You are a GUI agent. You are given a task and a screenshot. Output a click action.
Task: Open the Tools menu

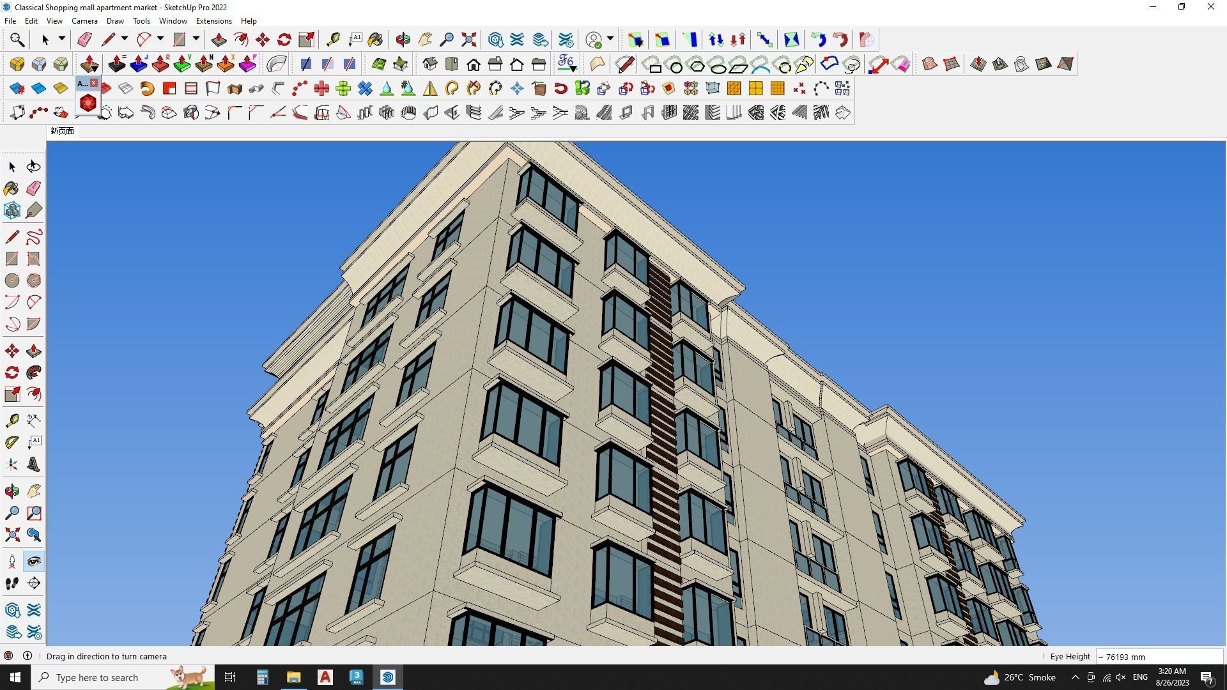(141, 21)
